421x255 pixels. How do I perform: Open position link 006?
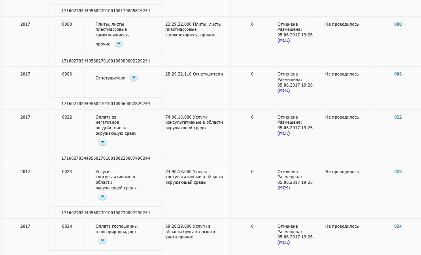398,74
